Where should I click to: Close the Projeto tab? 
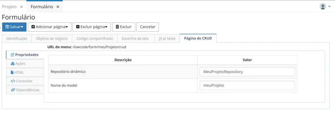(x=21, y=7)
